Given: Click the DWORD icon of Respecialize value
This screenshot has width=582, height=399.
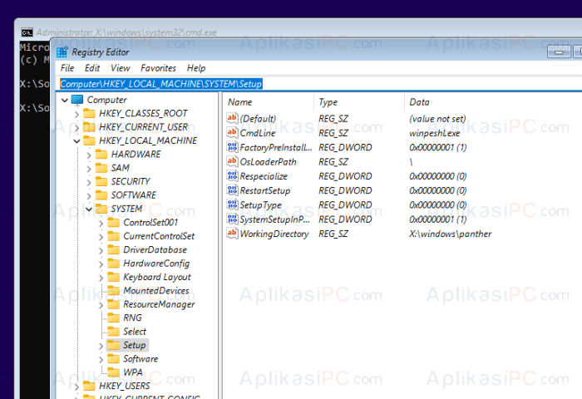Looking at the screenshot, I should pyautogui.click(x=232, y=176).
